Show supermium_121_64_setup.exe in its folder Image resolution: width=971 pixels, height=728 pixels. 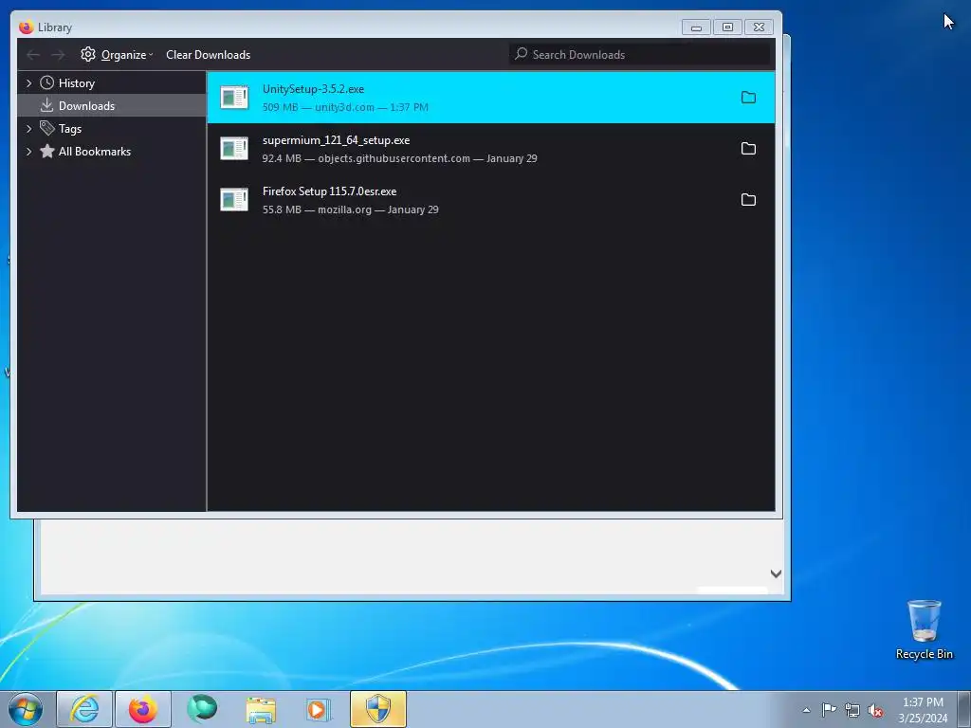coord(748,149)
